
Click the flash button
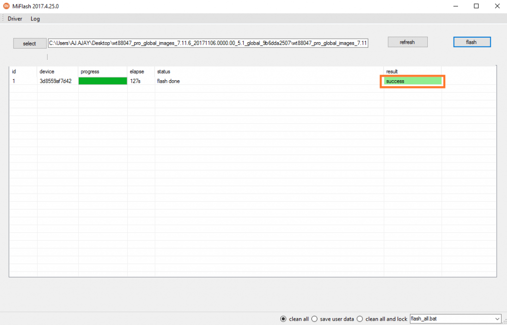click(x=472, y=42)
